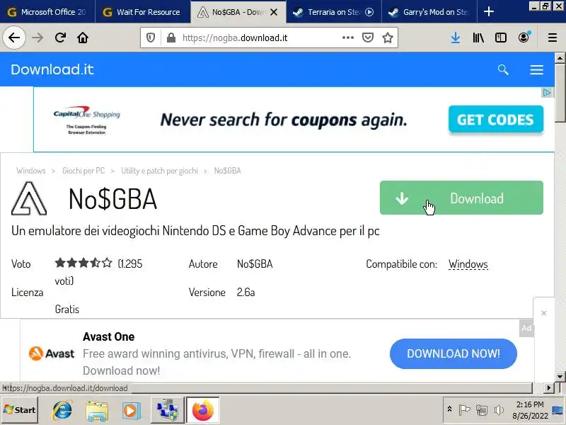Open the volume speaker tray icon
This screenshot has height=425, width=566.
(x=499, y=410)
